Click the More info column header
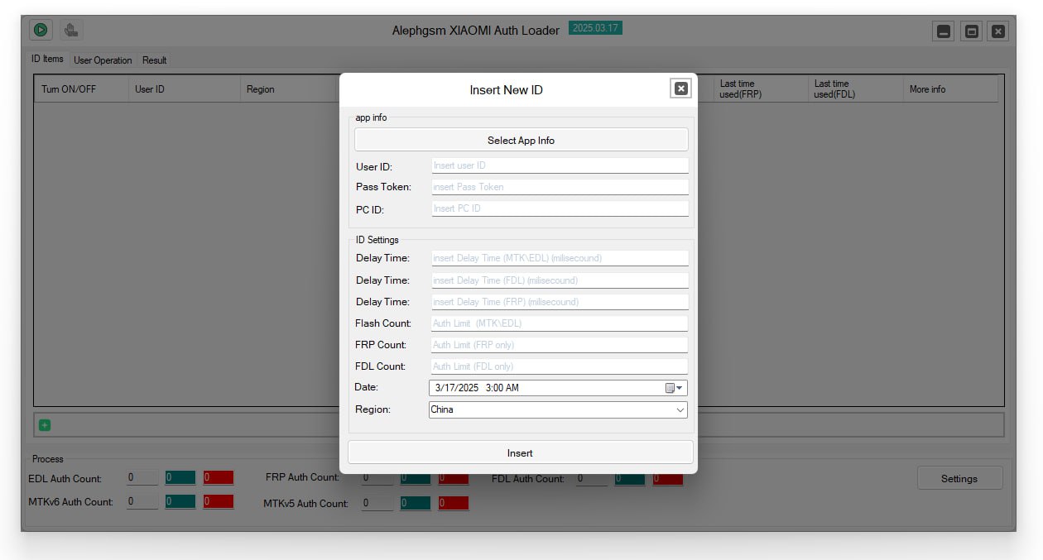 click(x=950, y=89)
